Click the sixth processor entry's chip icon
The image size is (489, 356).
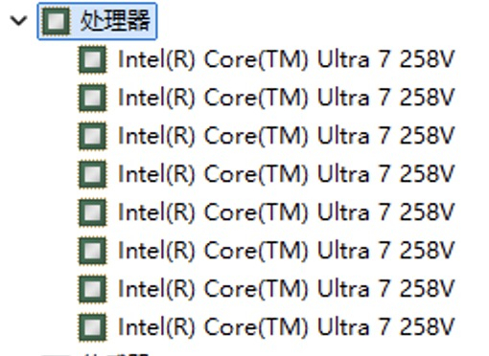(x=92, y=251)
